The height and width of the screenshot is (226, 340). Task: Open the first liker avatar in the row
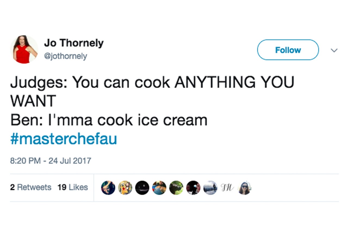coord(108,188)
